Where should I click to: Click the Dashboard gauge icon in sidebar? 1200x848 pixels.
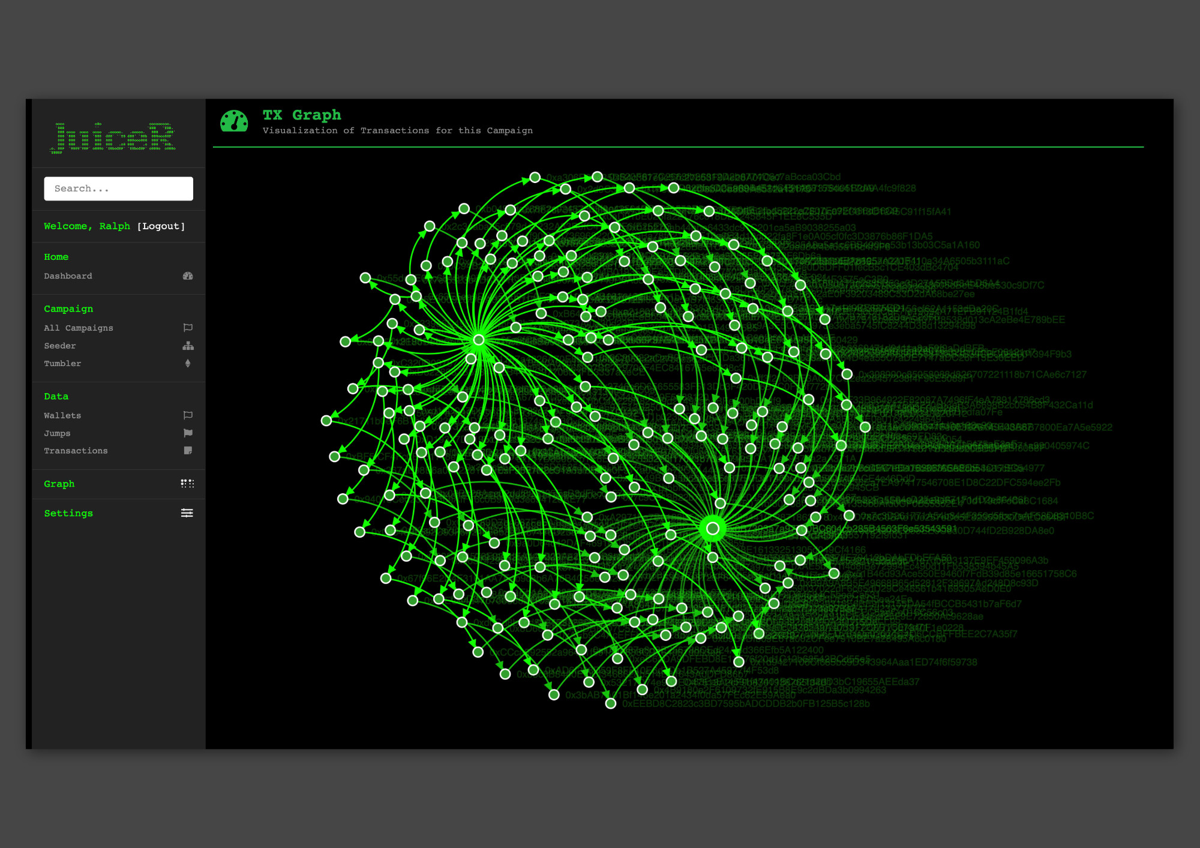[x=188, y=276]
